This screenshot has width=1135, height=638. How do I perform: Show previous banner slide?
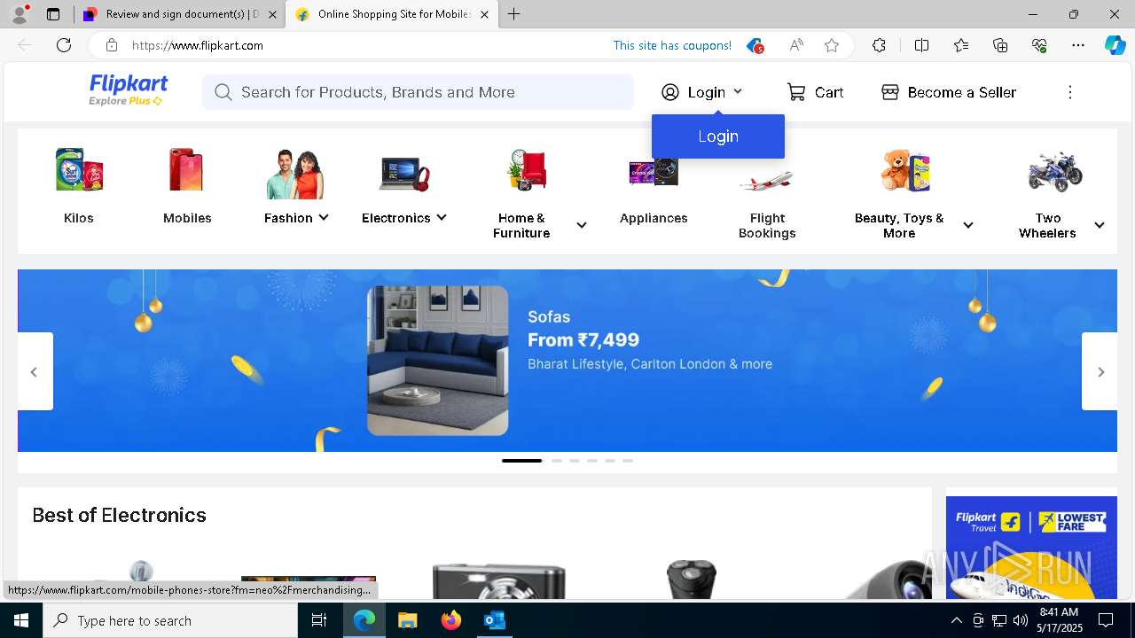coord(35,371)
